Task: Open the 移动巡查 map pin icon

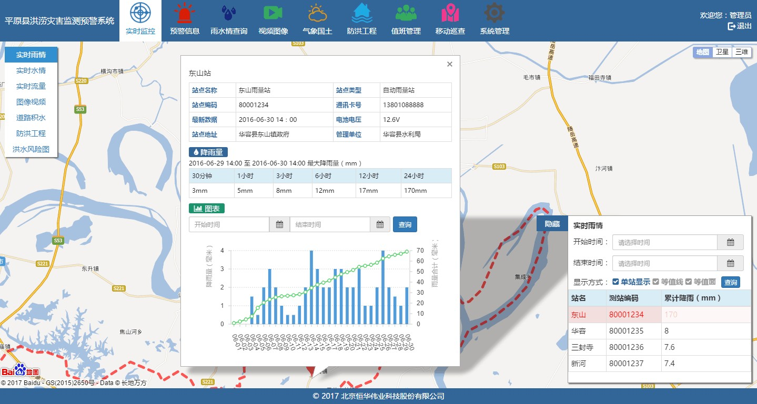Action: (x=450, y=14)
